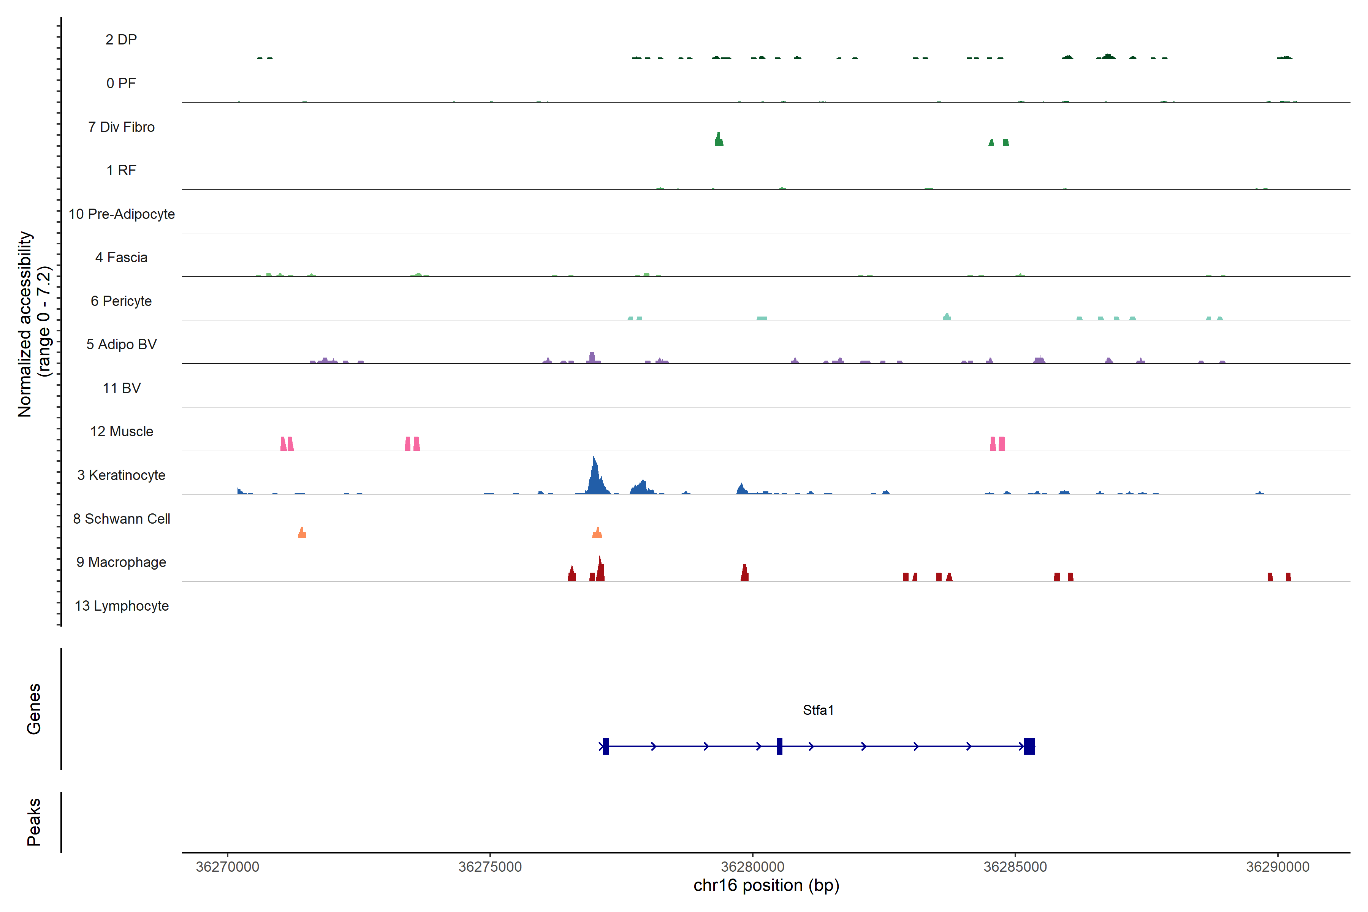Click the 36270000 axis tick label
The width and height of the screenshot is (1368, 912).
click(x=227, y=867)
